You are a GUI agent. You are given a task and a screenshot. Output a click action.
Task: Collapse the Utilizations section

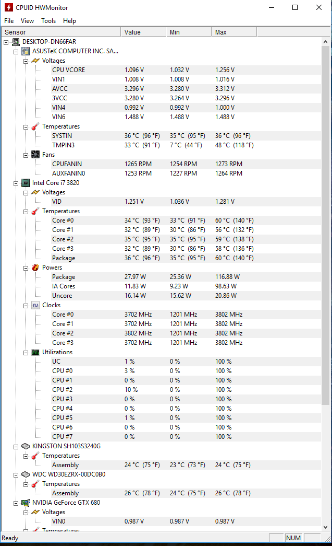[26, 353]
